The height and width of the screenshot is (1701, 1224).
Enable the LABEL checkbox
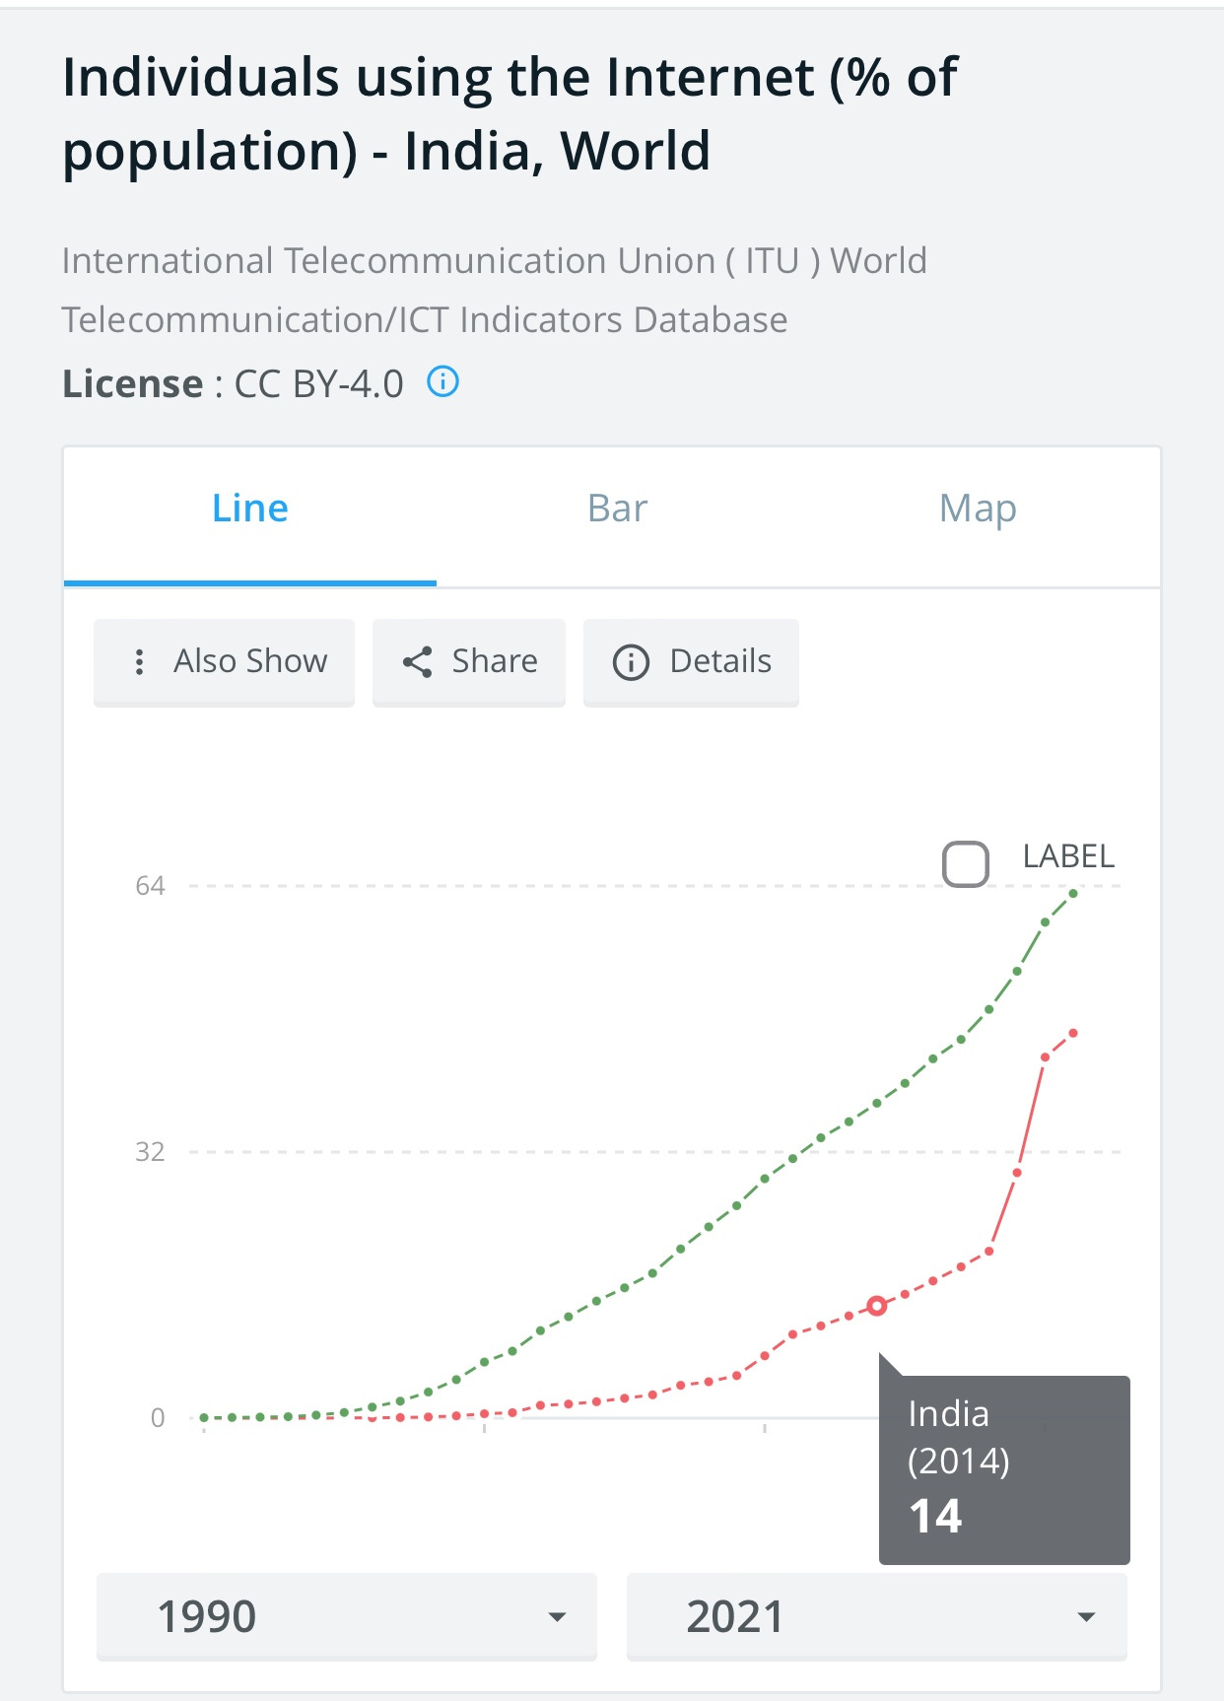966,864
